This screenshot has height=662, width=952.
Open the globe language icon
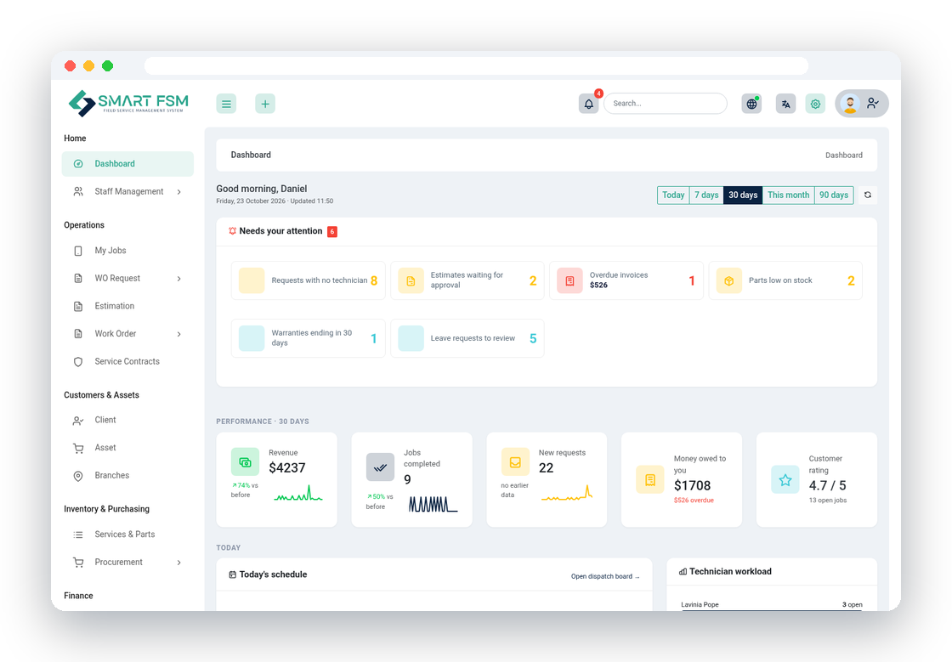751,104
